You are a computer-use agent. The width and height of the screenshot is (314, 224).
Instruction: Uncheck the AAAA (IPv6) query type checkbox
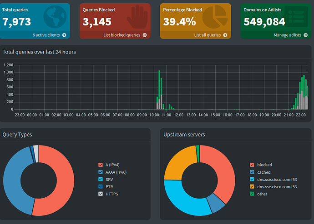click(x=101, y=172)
